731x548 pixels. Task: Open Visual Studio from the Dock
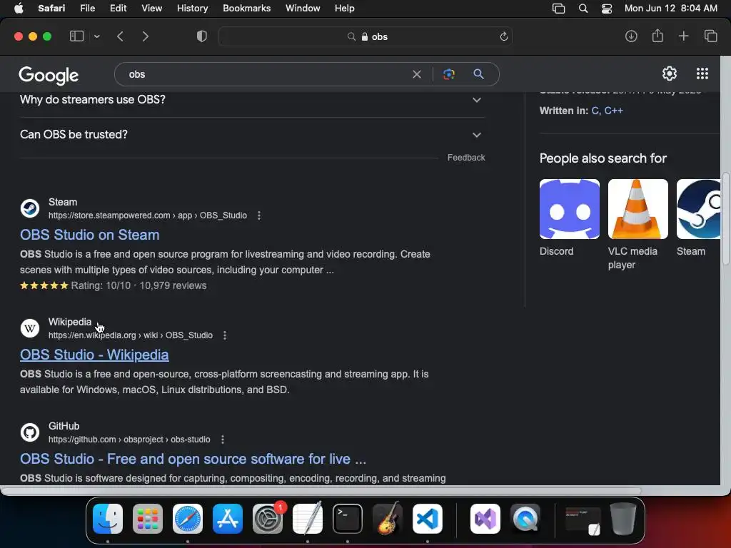(x=485, y=518)
